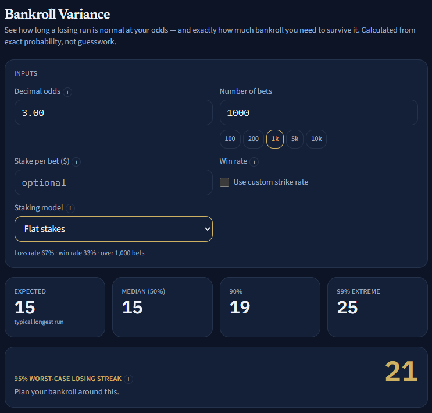Choose the 1k bets preset
432x413 pixels.
pyautogui.click(x=275, y=139)
